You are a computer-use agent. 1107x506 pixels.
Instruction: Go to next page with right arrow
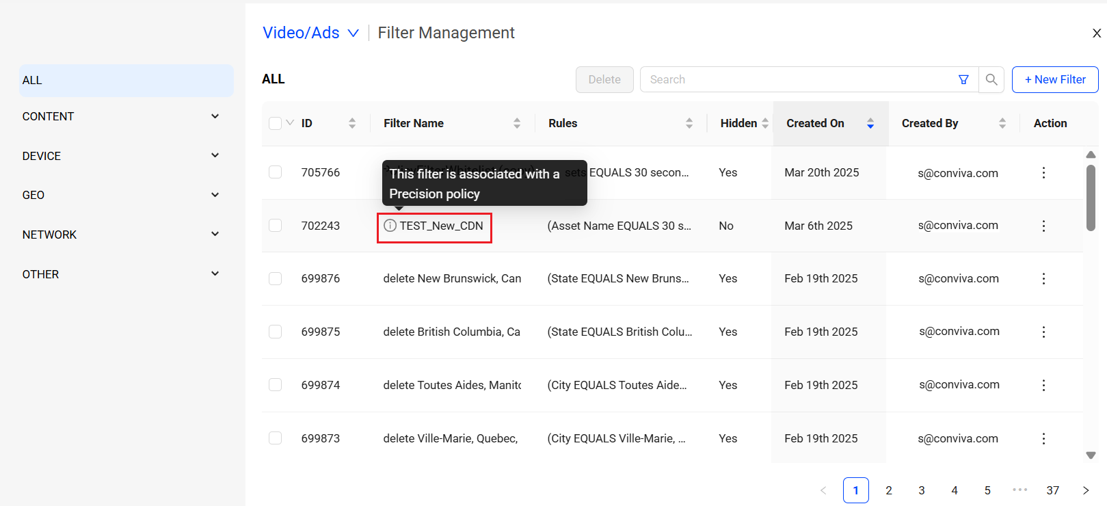click(x=1086, y=490)
